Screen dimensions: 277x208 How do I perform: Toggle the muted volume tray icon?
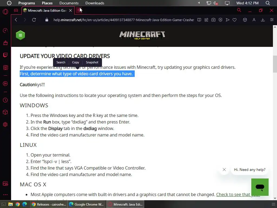tap(216, 3)
